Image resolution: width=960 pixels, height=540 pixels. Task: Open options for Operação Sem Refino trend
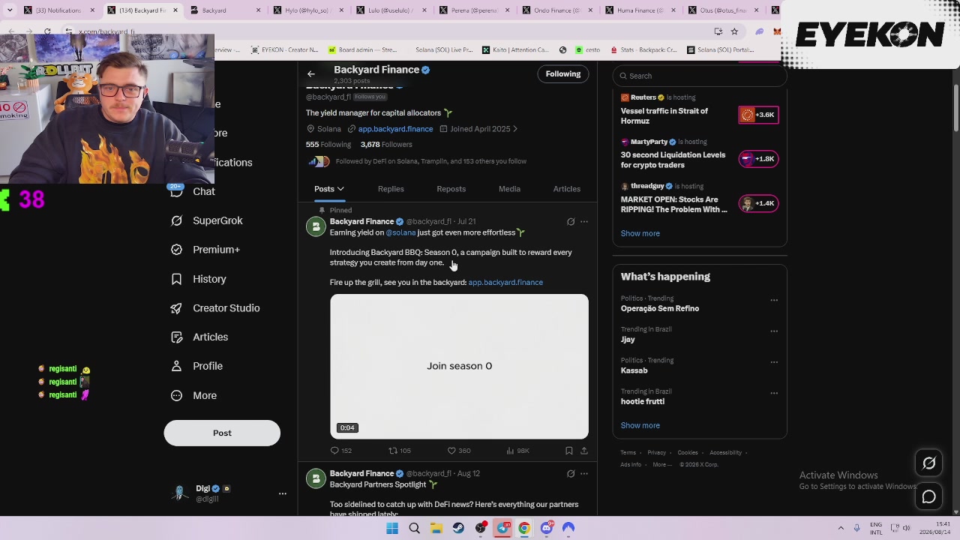click(774, 300)
